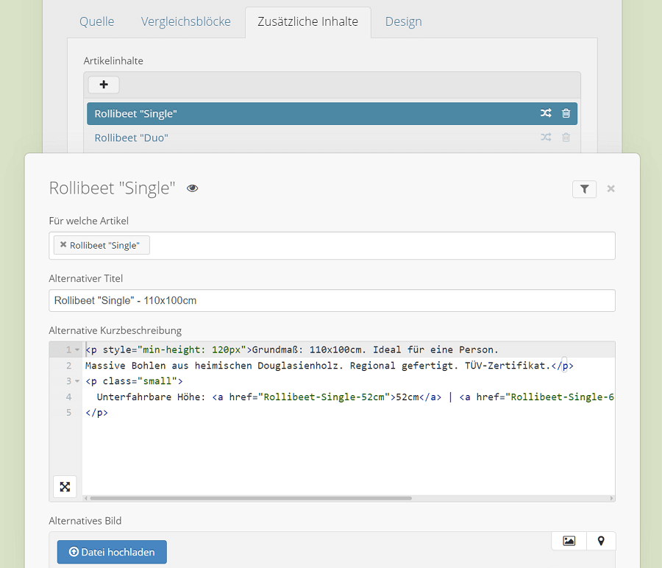This screenshot has width=662, height=568.
Task: Switch to the Vergleichsblöcke tab
Action: [x=186, y=21]
